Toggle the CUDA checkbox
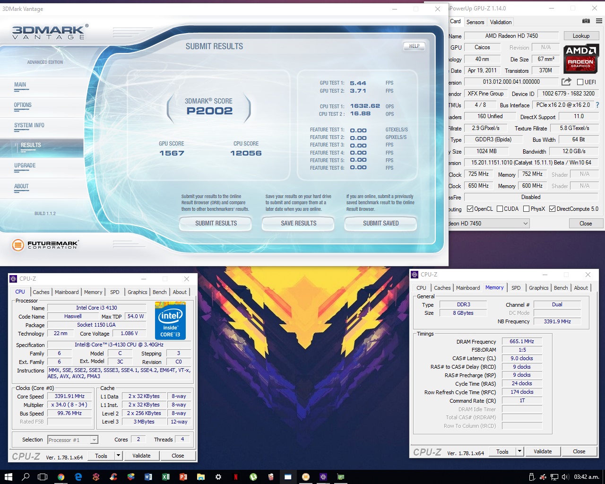 (500, 209)
